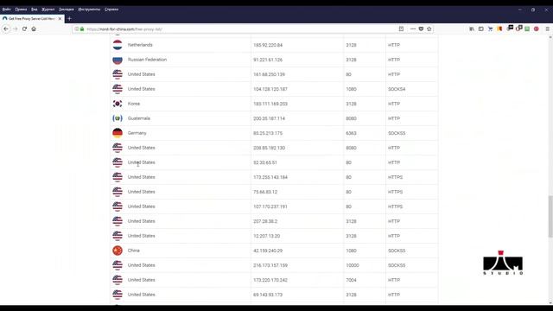Click US flag in 104.128.120.187 row
The width and height of the screenshot is (553, 311).
(118, 89)
